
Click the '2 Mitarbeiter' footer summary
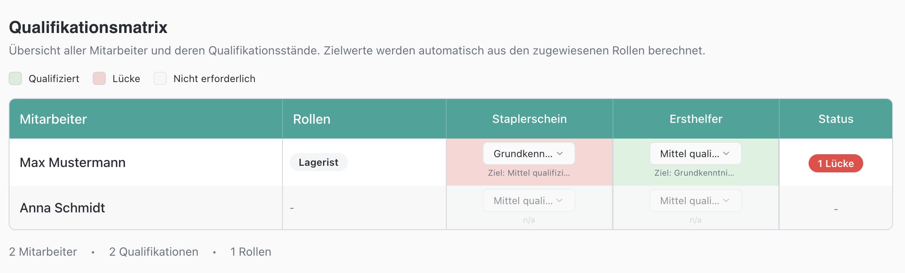click(43, 252)
